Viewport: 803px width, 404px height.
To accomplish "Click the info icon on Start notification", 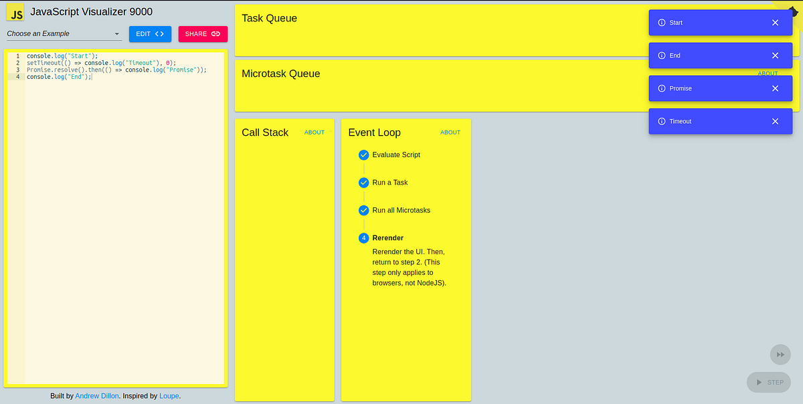I will pos(662,23).
